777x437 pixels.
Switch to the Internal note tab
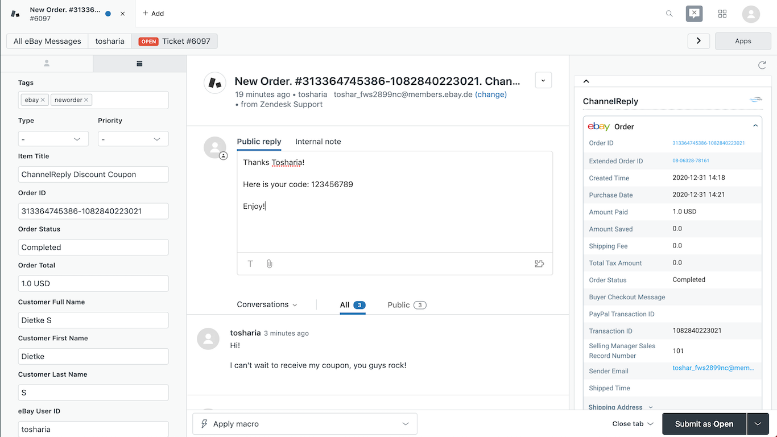coord(318,142)
